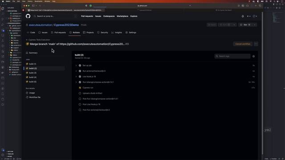The image size is (285, 160).
Task: Open the dropdown arrow next to Star
Action: point(255,25)
